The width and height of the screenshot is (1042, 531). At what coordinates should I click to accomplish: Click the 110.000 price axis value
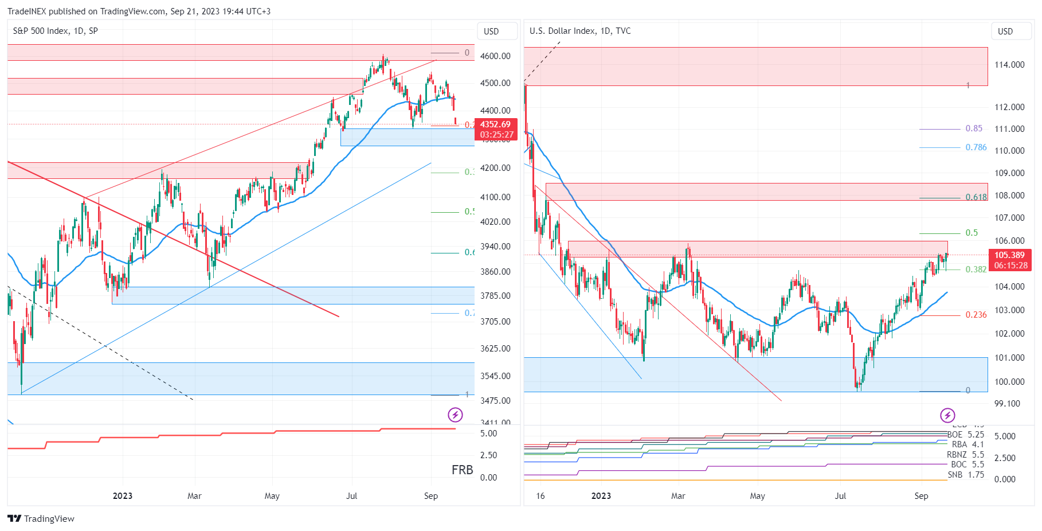coord(1010,151)
